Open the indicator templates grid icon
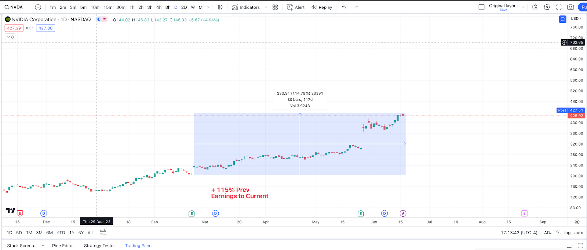This screenshot has width=587, height=250. (x=275, y=7)
